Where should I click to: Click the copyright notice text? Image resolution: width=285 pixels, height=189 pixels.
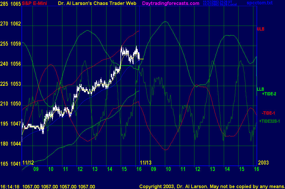[x=212, y=187]
